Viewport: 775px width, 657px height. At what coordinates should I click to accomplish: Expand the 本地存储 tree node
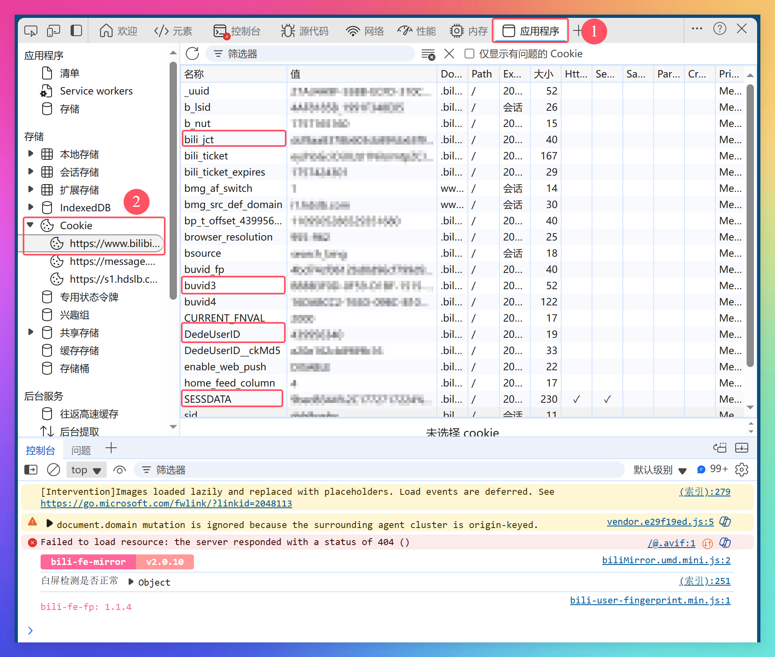[30, 154]
